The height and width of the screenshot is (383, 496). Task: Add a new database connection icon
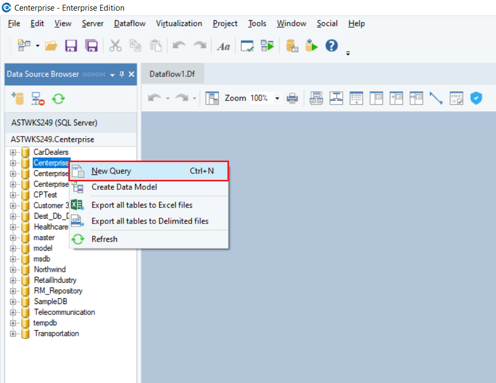point(18,98)
